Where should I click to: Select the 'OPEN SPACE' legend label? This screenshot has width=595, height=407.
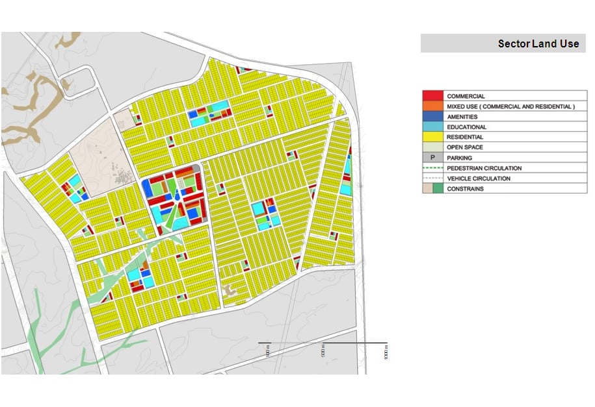pos(465,147)
